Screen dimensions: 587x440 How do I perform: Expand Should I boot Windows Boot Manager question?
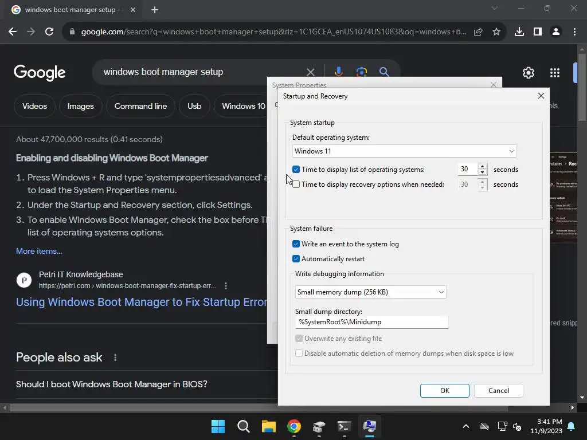coord(112,384)
